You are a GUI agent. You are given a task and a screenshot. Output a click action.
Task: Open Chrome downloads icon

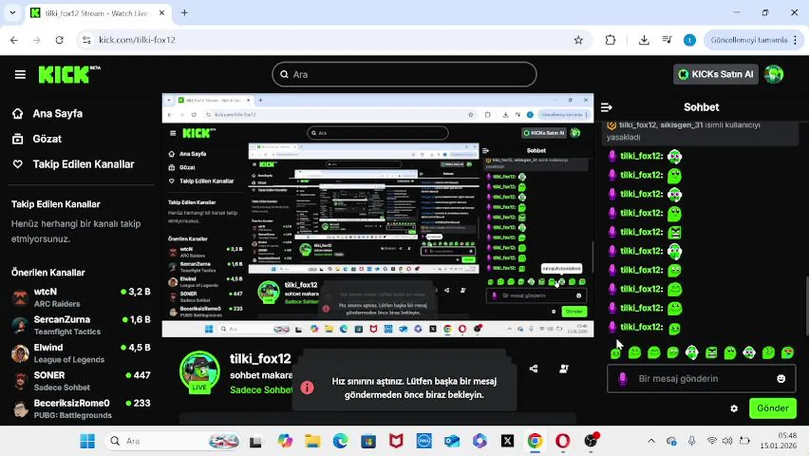[x=644, y=40]
